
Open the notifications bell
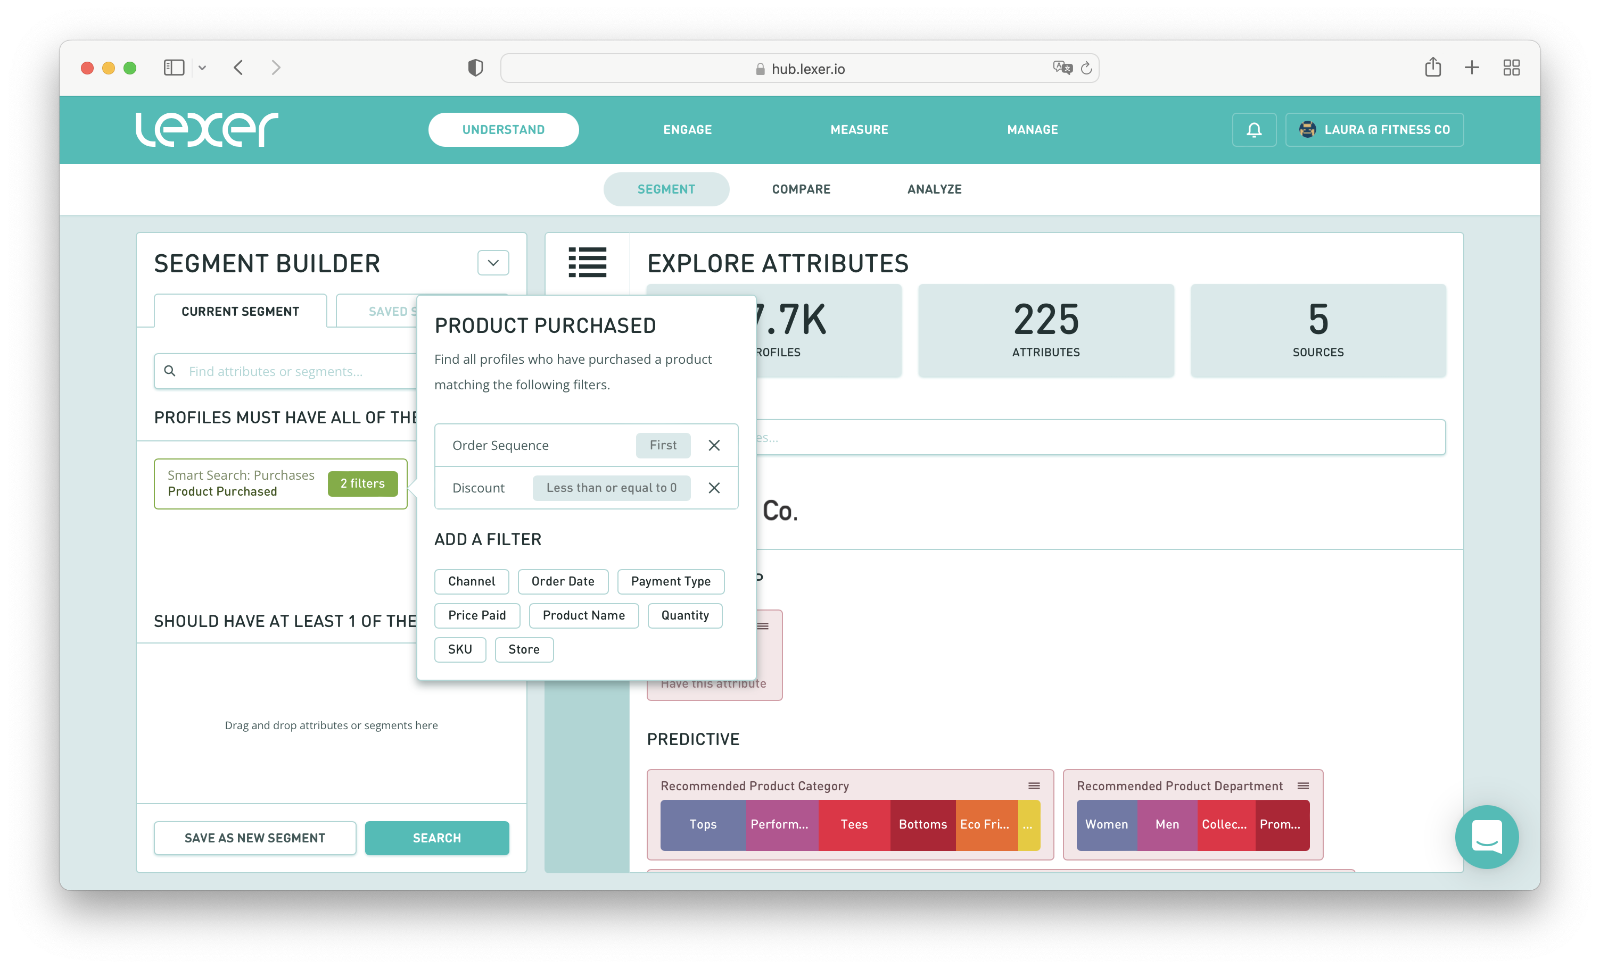pyautogui.click(x=1254, y=130)
